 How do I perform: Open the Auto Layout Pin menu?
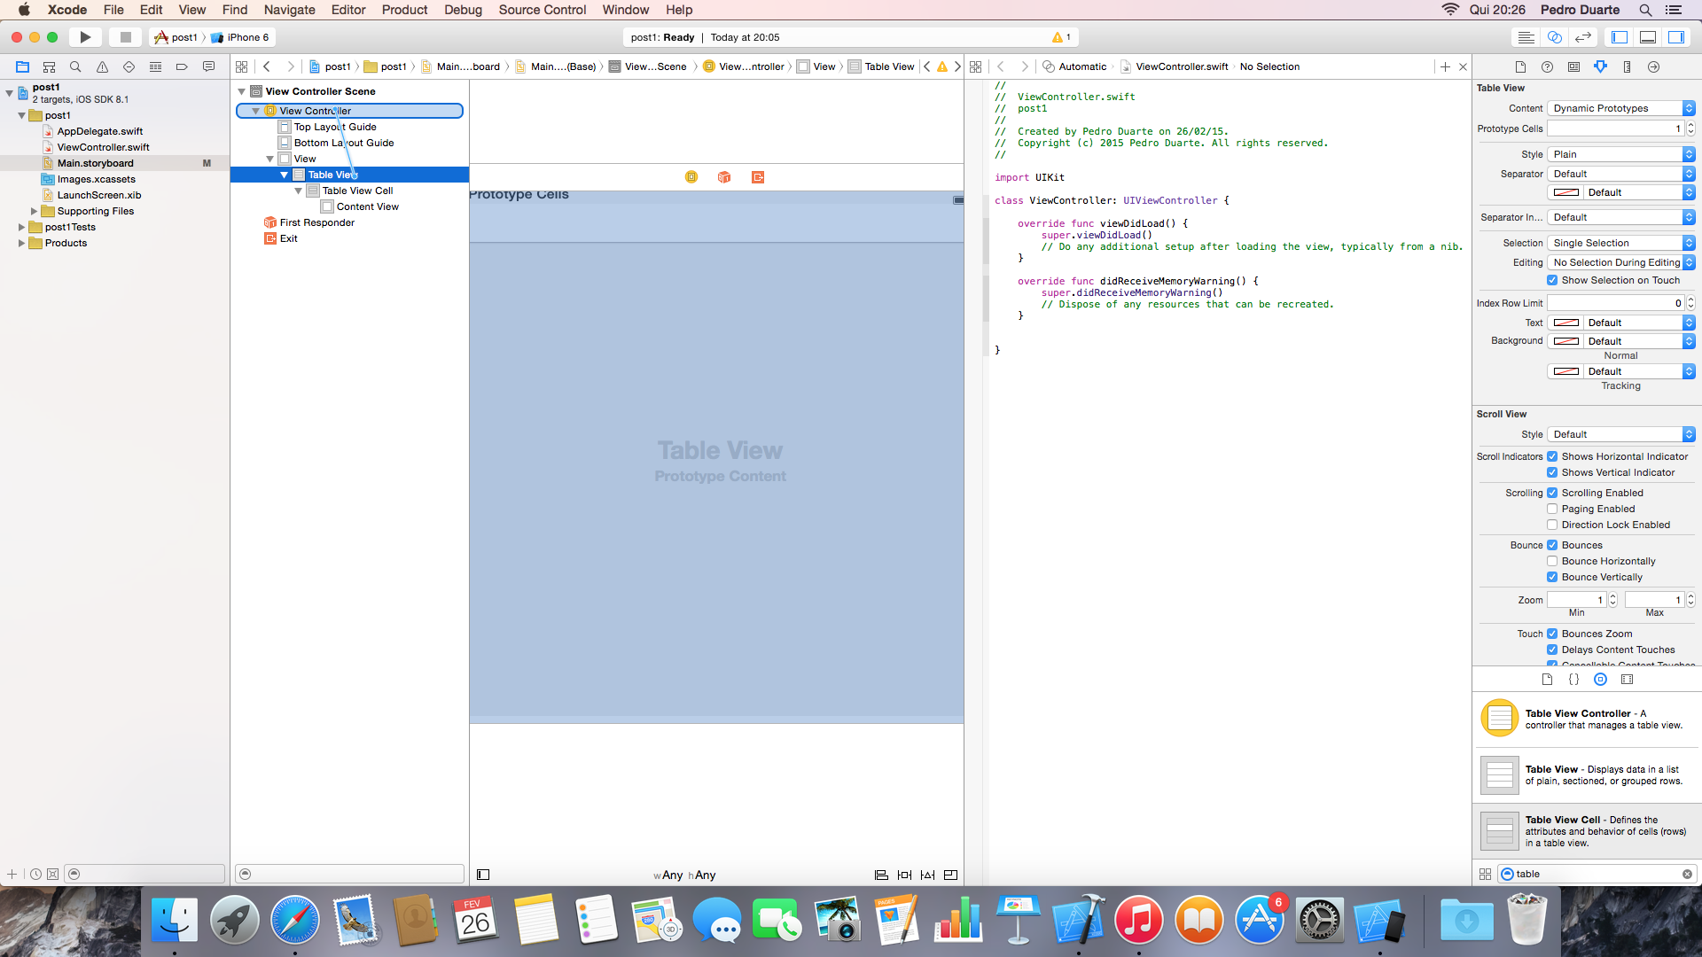point(904,875)
